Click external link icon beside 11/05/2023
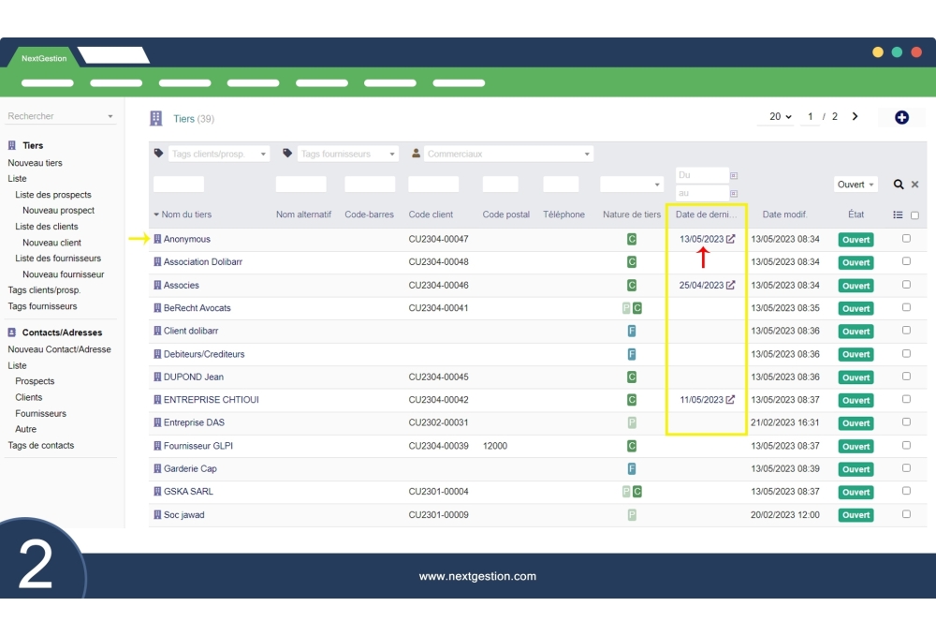 pos(731,400)
